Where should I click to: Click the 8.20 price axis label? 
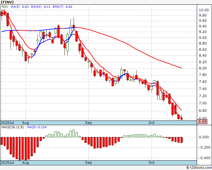pyautogui.click(x=203, y=62)
